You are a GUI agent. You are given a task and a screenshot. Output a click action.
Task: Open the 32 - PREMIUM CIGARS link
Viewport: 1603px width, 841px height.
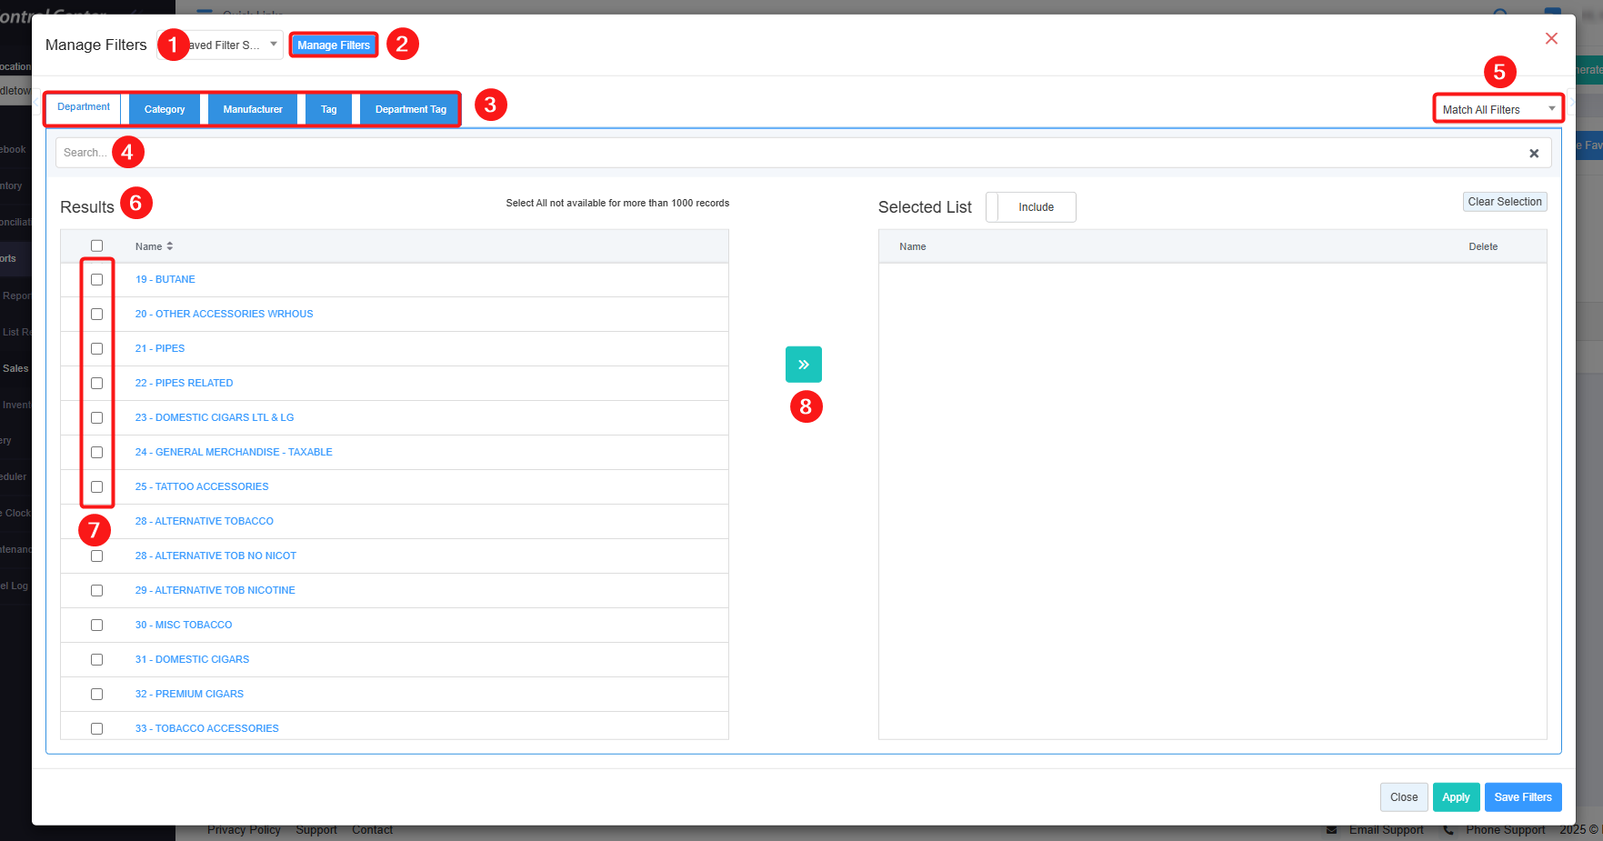189,694
